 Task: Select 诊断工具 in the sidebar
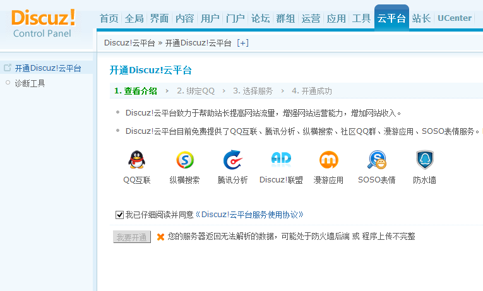30,83
